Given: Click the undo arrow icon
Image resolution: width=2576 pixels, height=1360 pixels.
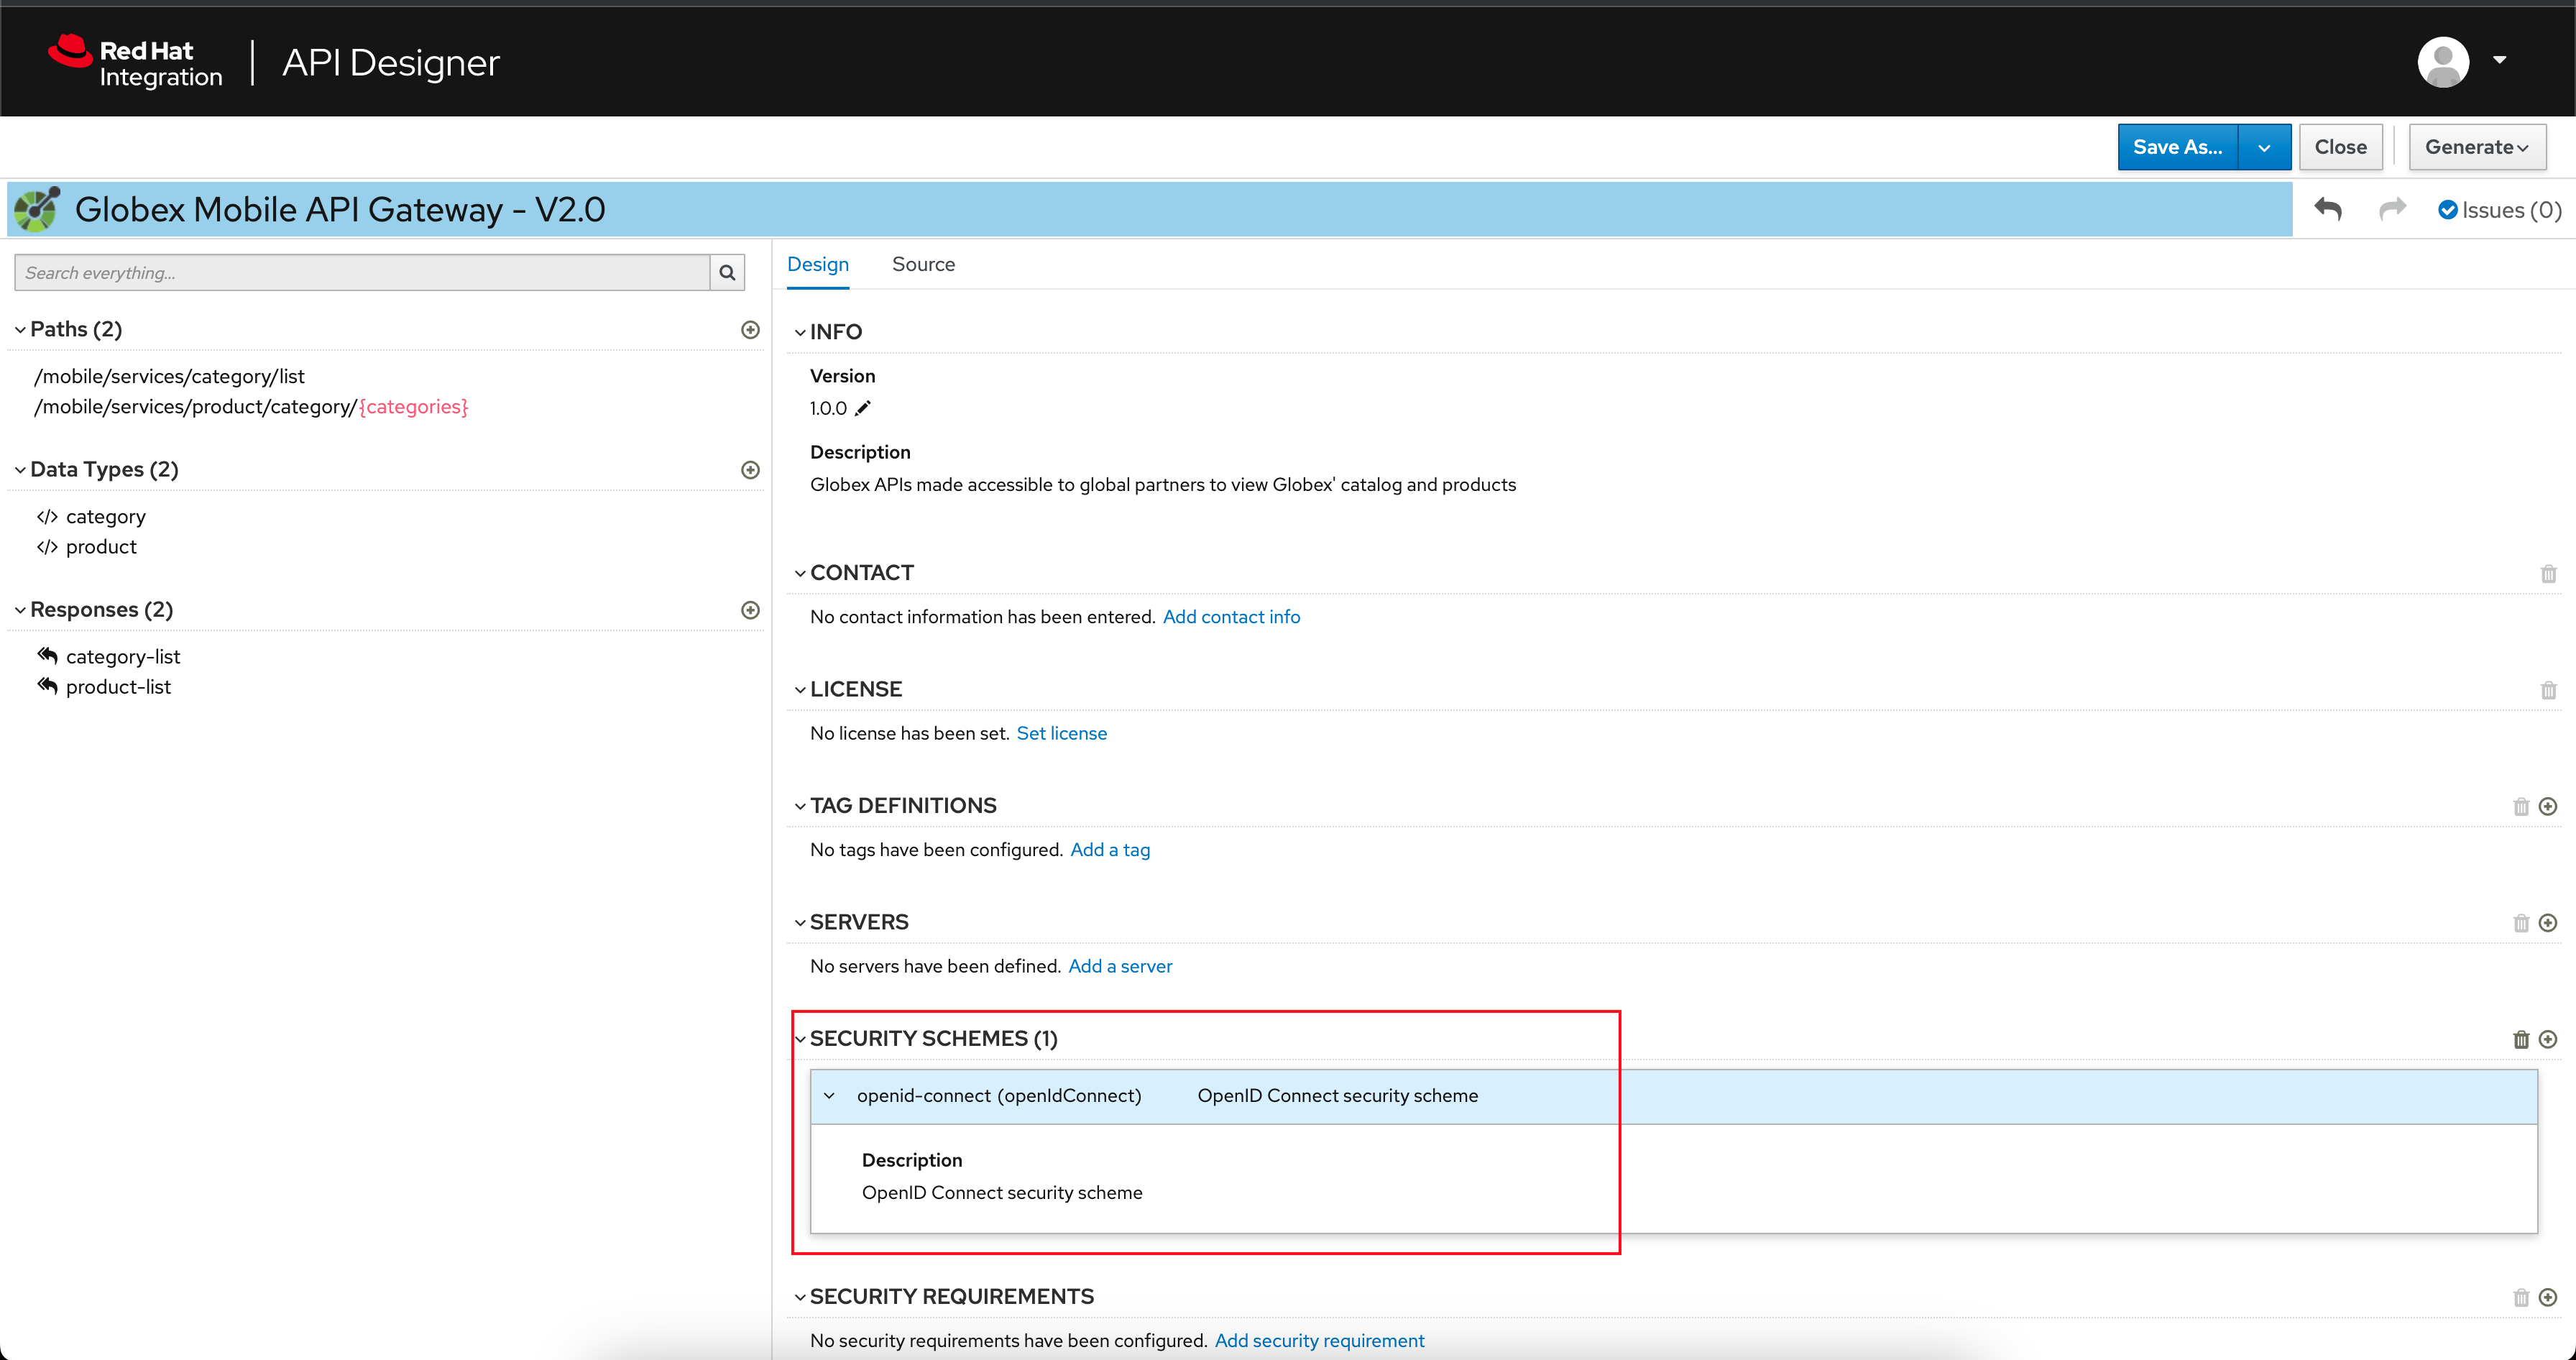Looking at the screenshot, I should point(2328,209).
